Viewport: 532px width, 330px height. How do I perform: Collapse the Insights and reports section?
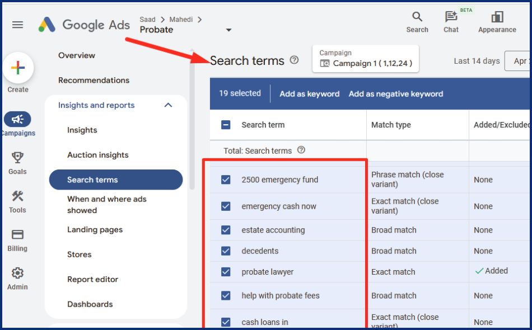168,105
